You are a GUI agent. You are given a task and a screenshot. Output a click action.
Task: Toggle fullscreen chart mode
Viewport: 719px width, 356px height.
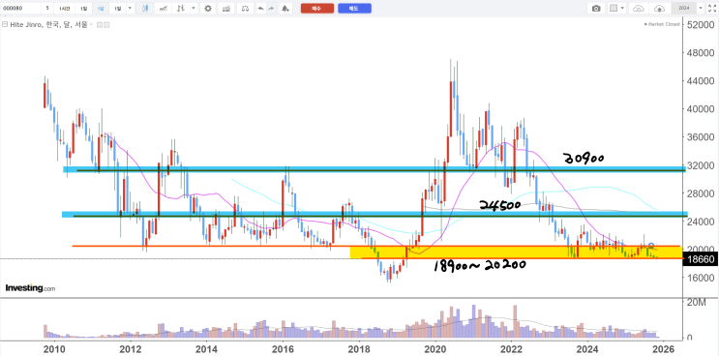[x=711, y=9]
